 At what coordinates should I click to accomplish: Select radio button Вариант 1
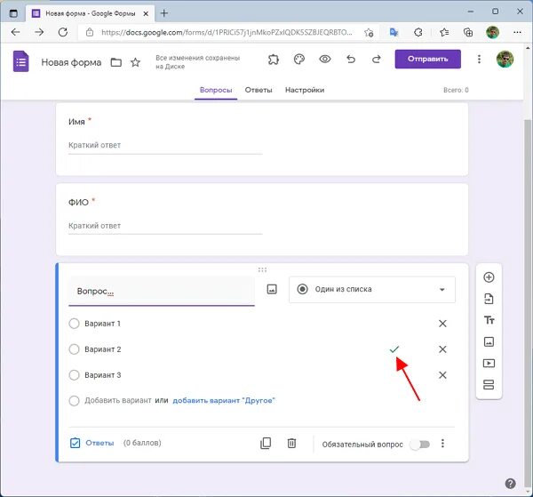click(x=74, y=324)
